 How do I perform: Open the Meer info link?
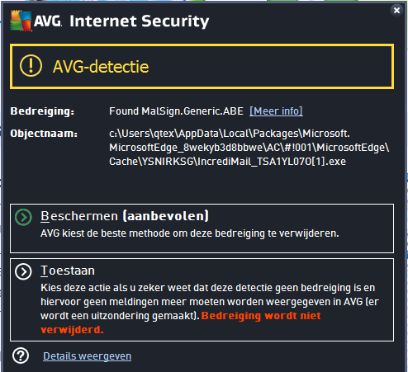click(x=276, y=111)
